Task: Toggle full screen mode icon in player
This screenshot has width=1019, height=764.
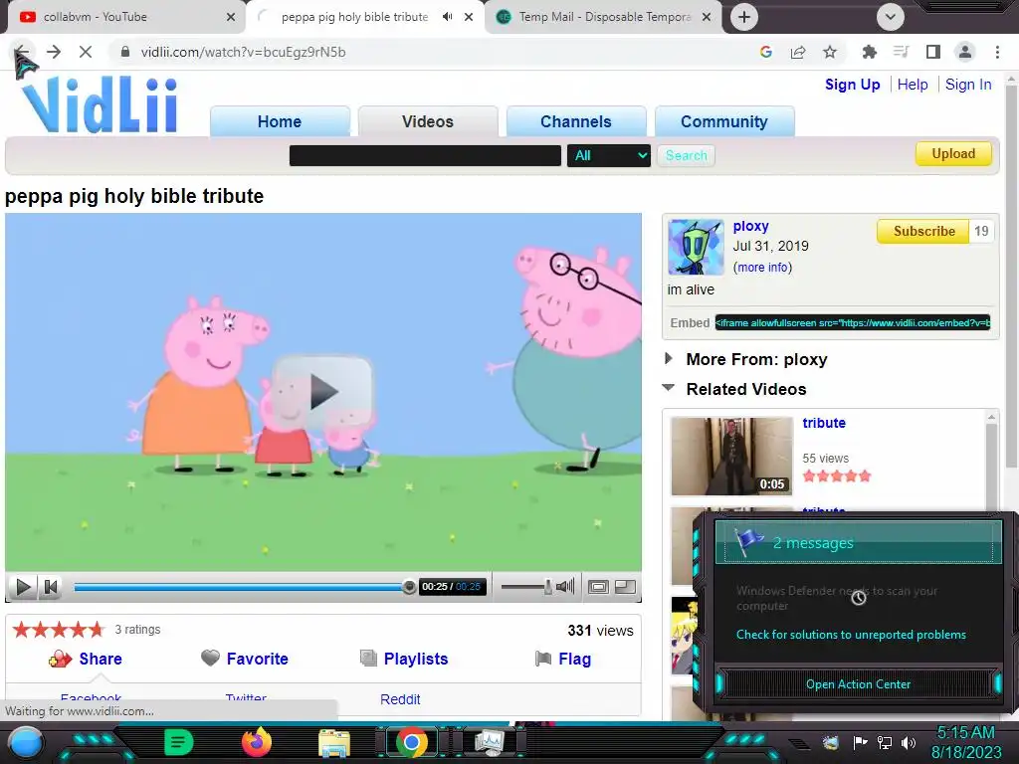Action: 598,587
